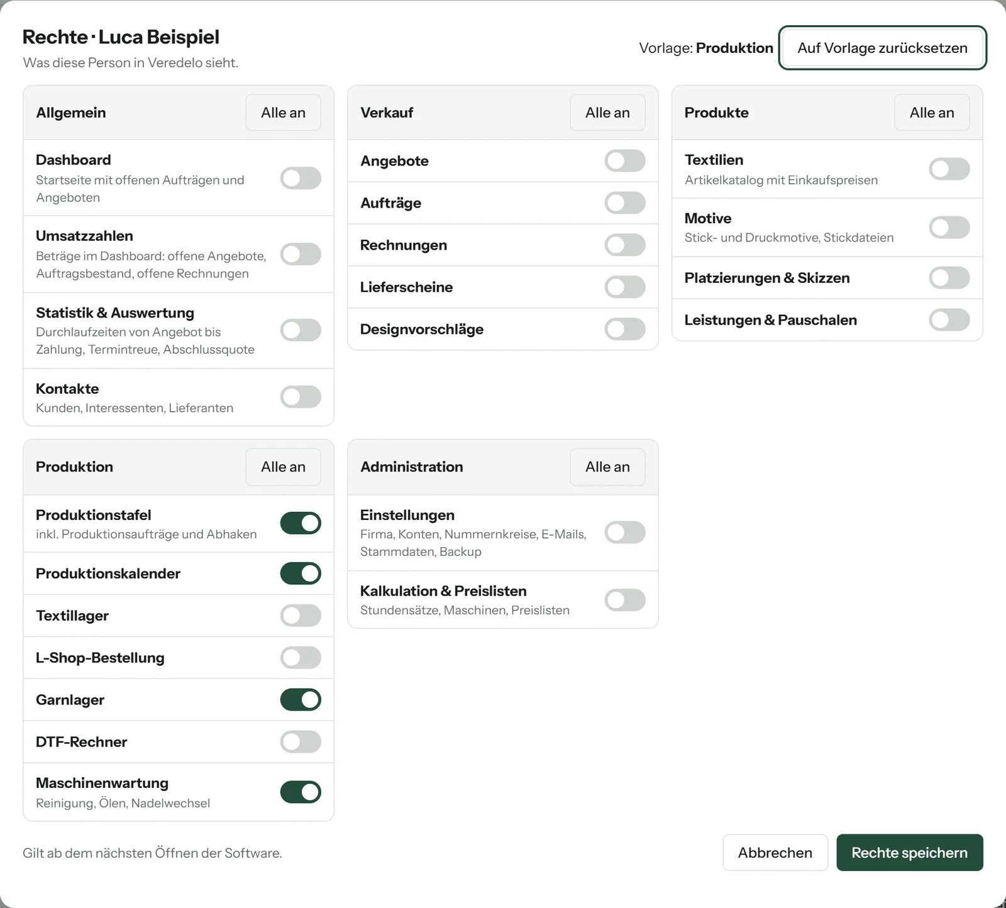
Task: Click 'Reinigung, Ölen, Nadelwechsel' description
Action: coord(123,803)
